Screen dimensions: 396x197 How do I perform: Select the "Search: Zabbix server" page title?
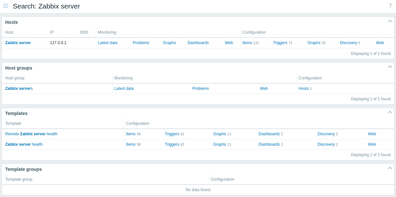point(46,6)
